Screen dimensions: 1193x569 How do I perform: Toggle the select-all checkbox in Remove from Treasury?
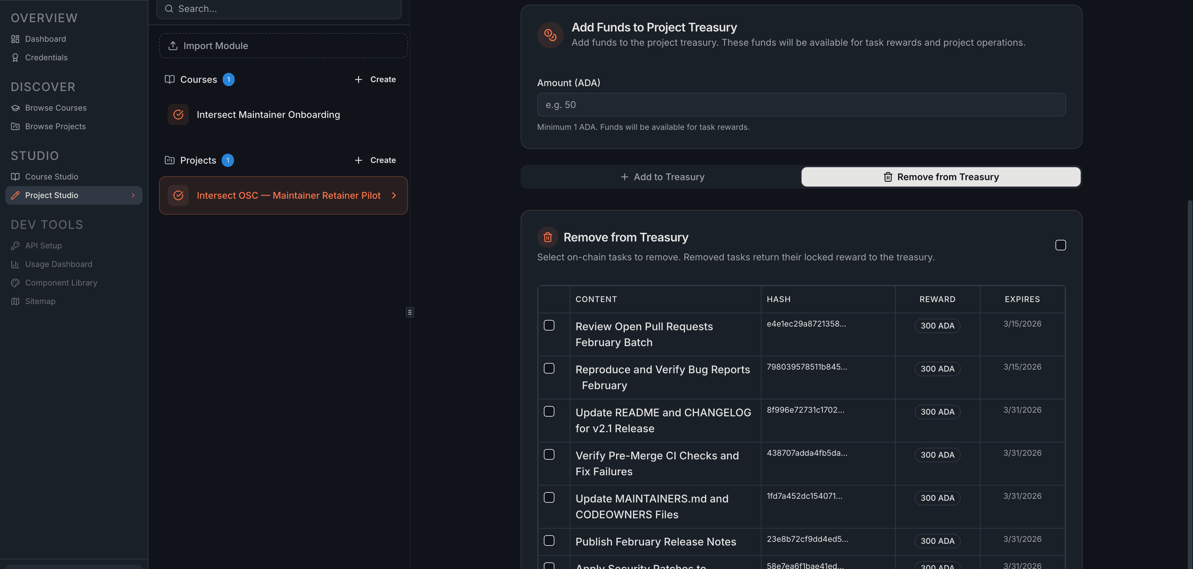coord(1060,245)
